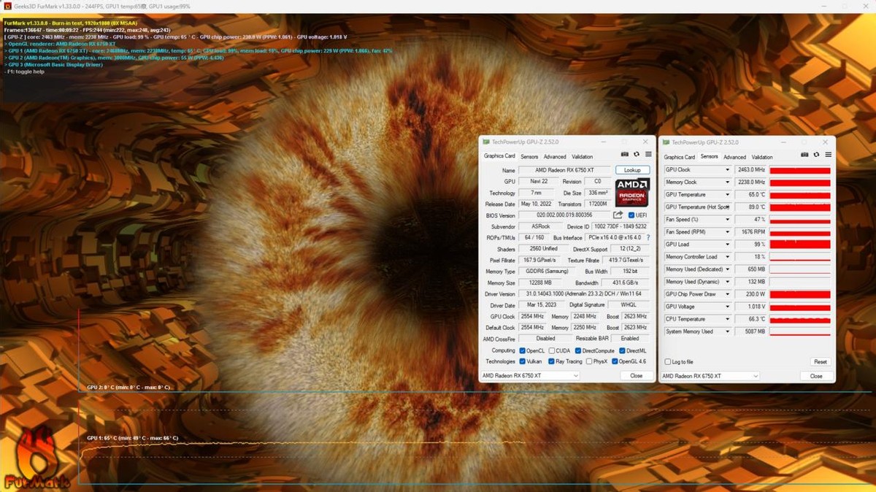Click the AMD Radeon Graphics logo
This screenshot has width=876, height=492.
(x=632, y=193)
